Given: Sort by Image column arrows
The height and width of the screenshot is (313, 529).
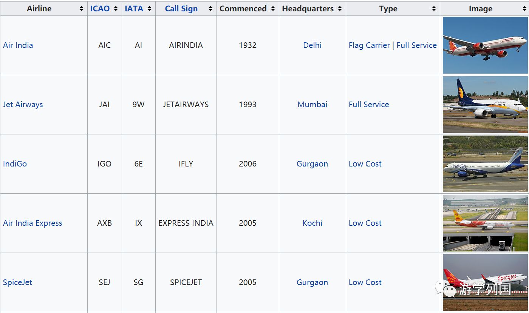Looking at the screenshot, I should [x=524, y=9].
